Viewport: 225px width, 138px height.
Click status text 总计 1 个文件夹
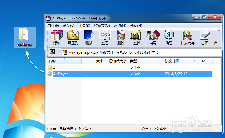click(x=153, y=129)
